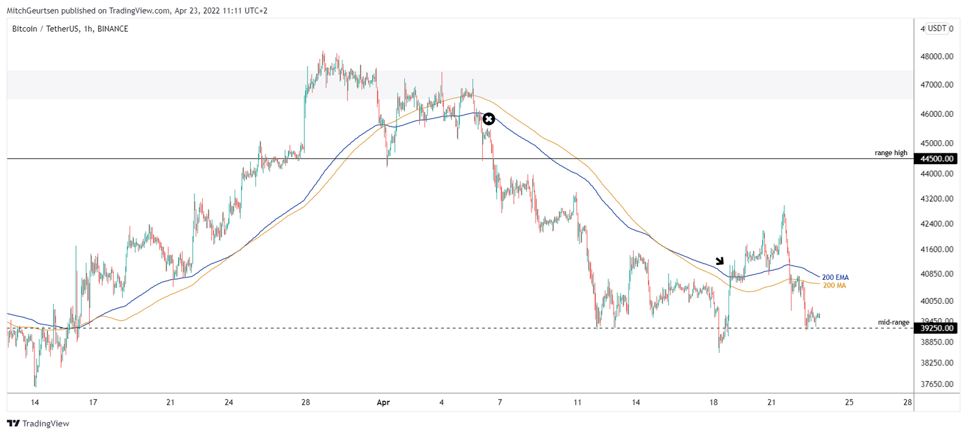Click the "4" date label on the time axis
The width and height of the screenshot is (967, 435).
pos(441,403)
